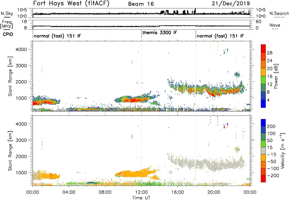
Task: Pick the red Velocity segment below -200
Action: 263,179
